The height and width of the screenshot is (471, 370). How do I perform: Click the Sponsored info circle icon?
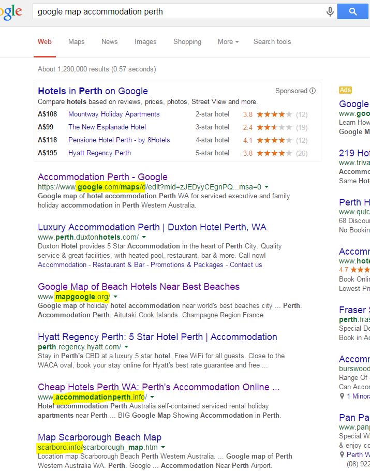point(313,91)
